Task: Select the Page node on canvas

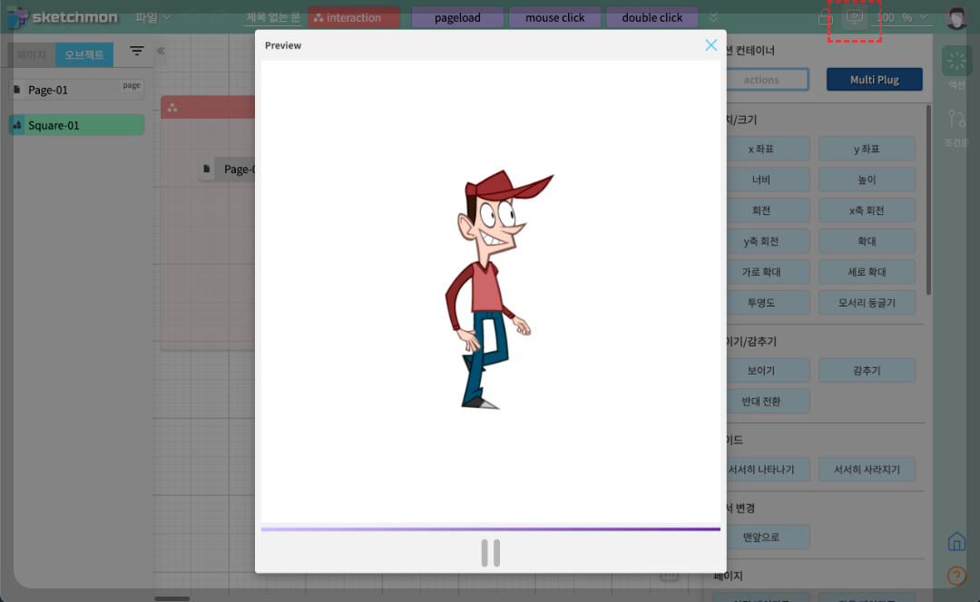Action: (229, 169)
